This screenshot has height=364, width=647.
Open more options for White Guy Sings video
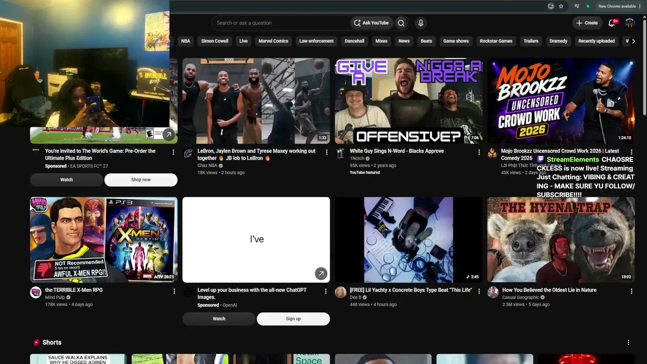point(479,152)
